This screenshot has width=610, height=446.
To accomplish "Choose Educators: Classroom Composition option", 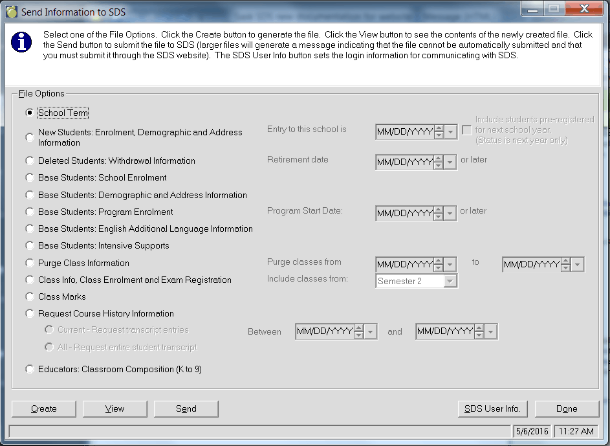I will tap(29, 368).
